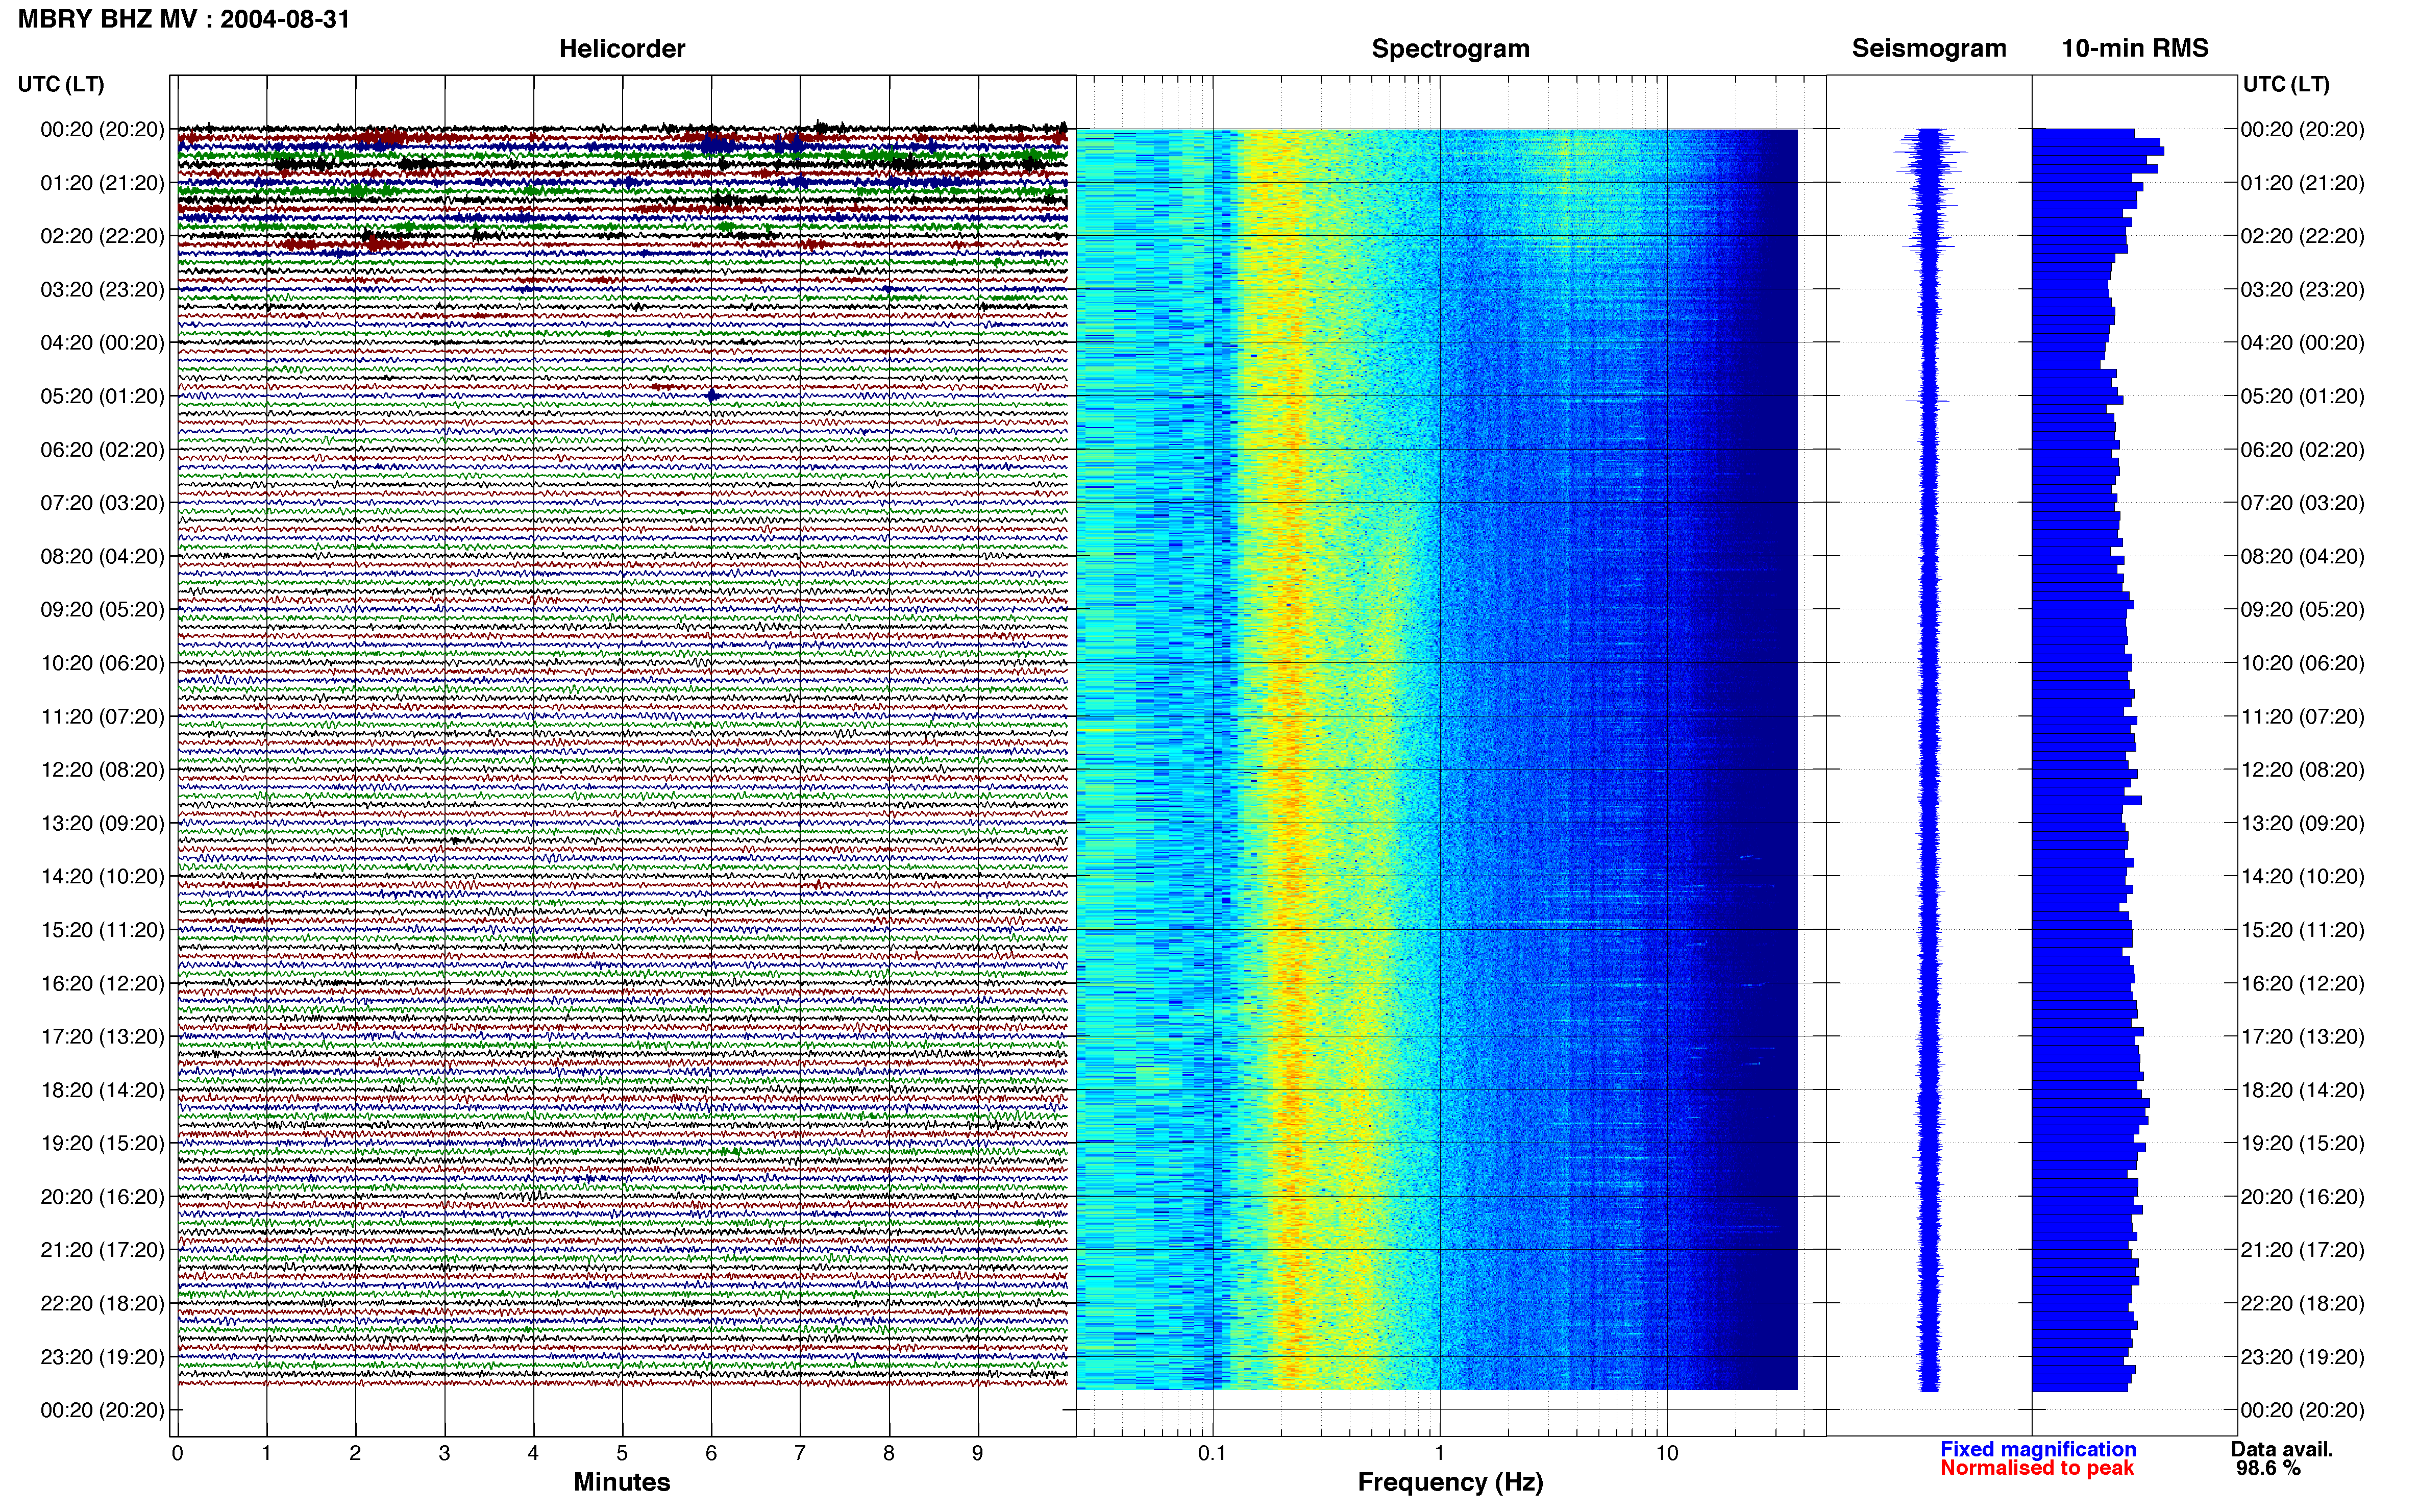2419x1512 pixels.
Task: Click the title 'MBRY BHZ MV : 2004-08-31'
Action: 184,19
